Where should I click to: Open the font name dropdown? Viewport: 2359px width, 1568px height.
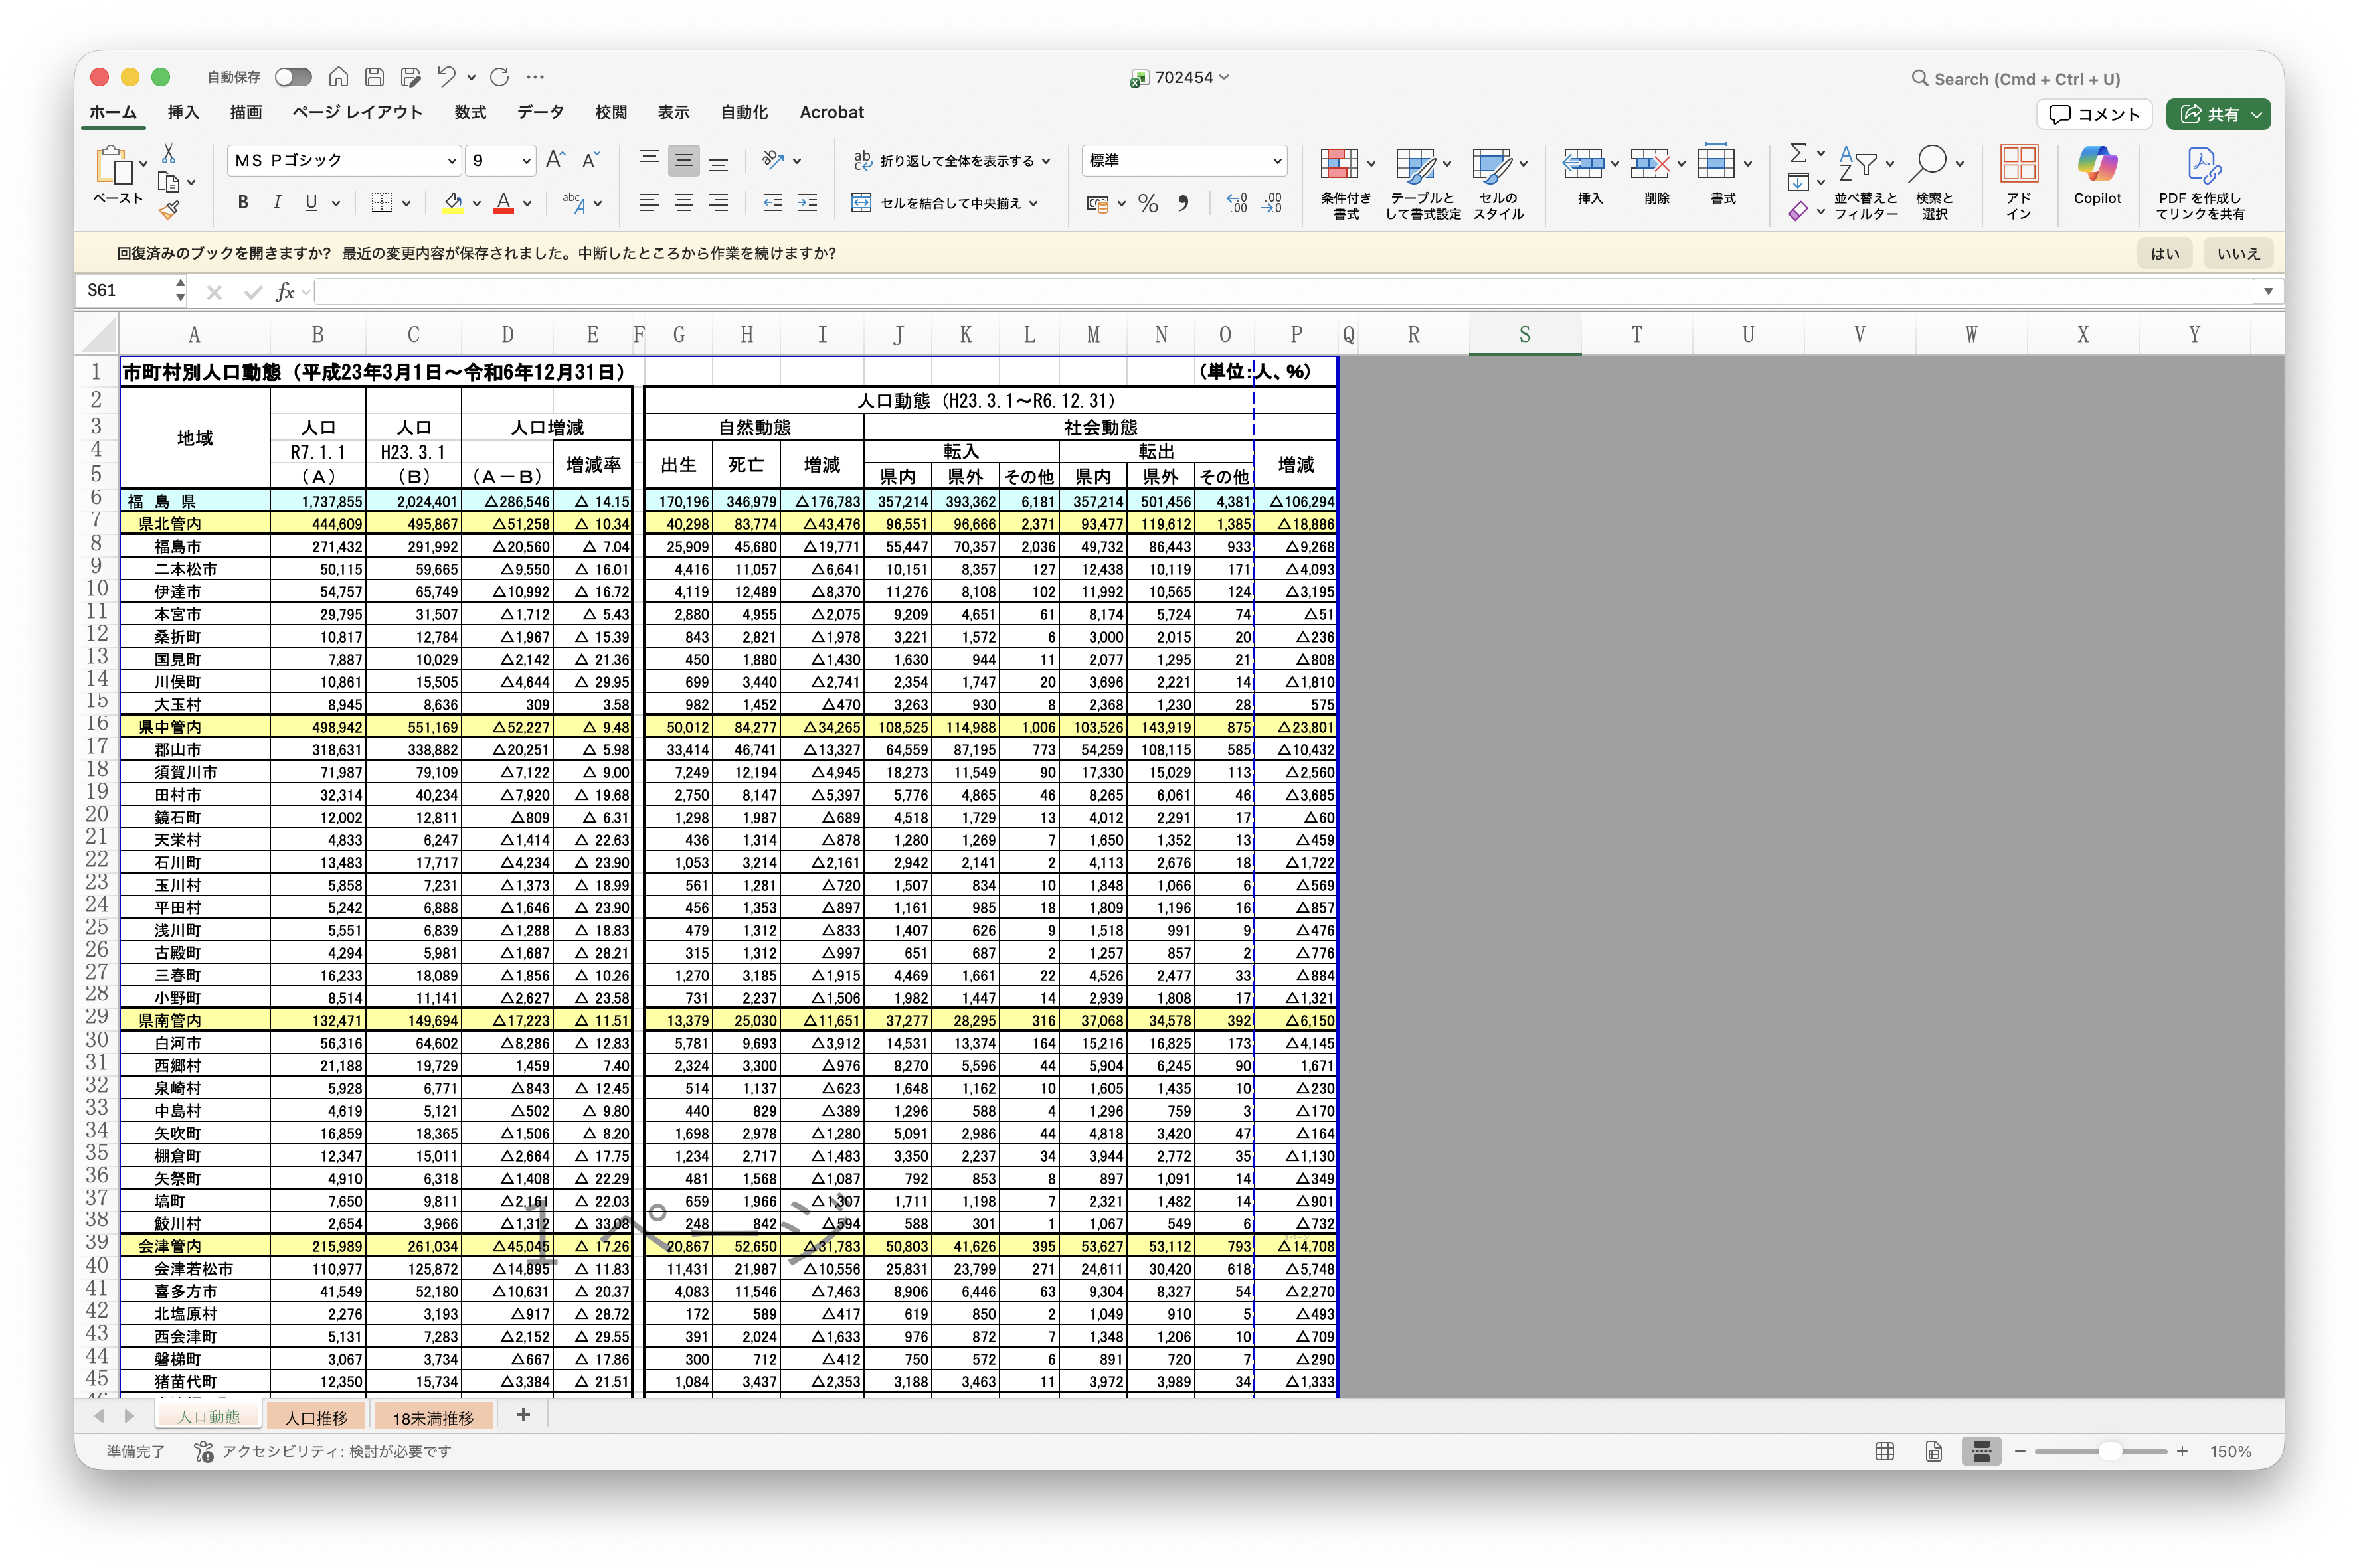click(451, 160)
